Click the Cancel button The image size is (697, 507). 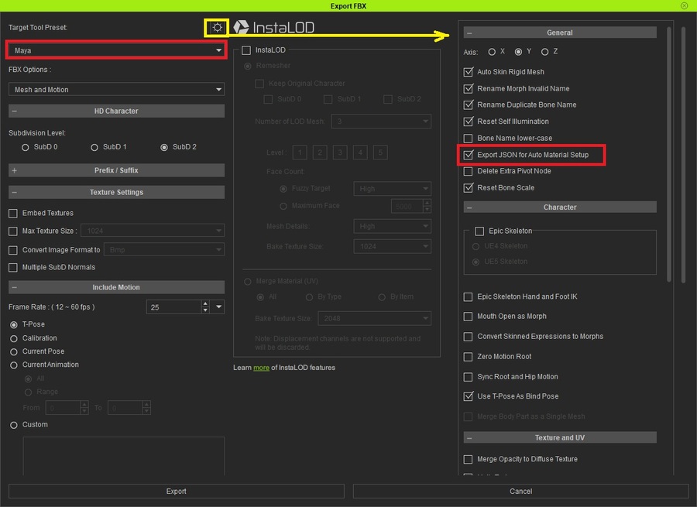(x=520, y=491)
